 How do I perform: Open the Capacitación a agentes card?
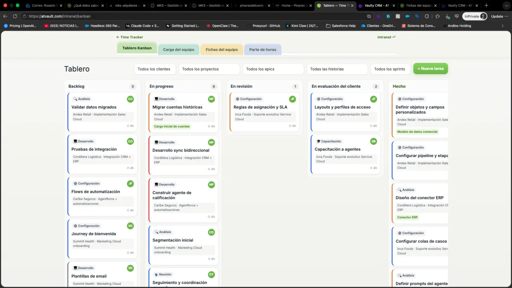(x=346, y=154)
